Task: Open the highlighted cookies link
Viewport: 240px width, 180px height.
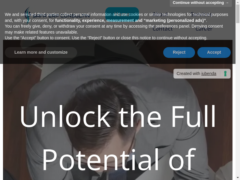Action: coord(136,14)
